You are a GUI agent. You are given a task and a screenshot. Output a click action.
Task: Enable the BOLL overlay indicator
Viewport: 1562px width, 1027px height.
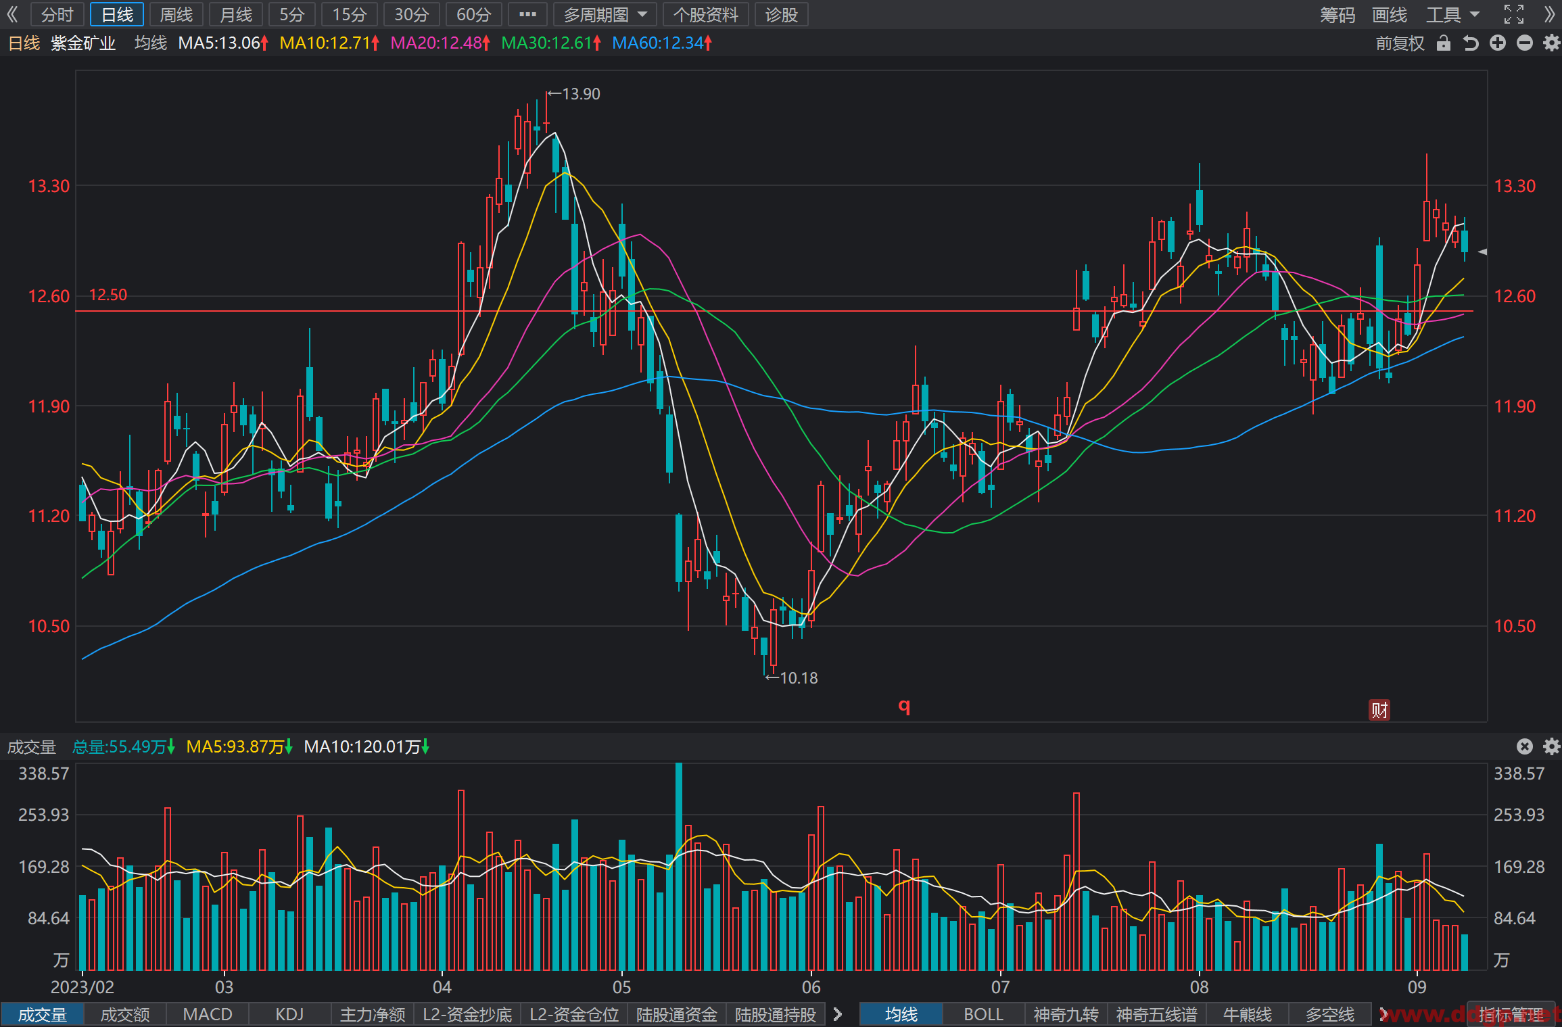(x=983, y=1014)
